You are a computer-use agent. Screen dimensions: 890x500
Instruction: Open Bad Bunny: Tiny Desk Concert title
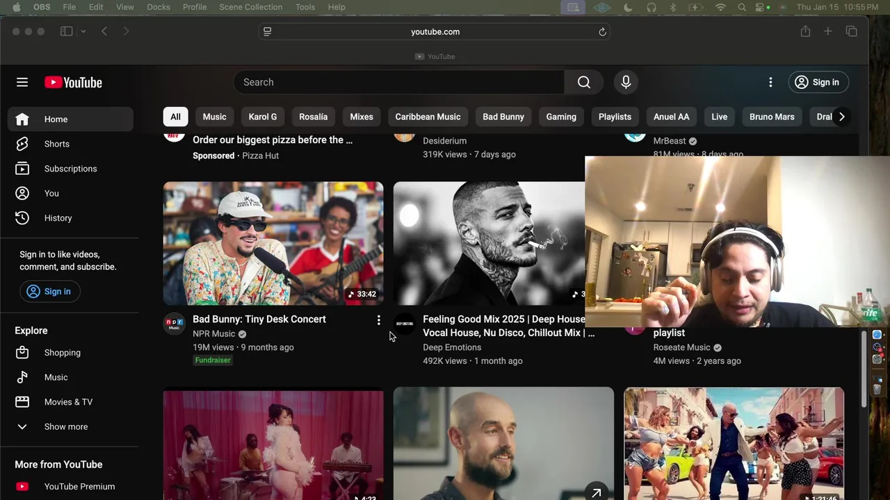[x=259, y=319]
